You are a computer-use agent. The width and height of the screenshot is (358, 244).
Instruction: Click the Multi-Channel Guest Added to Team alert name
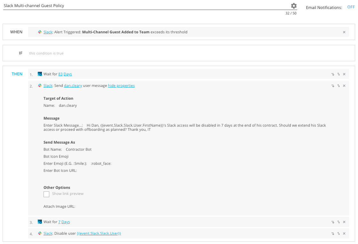(116, 32)
